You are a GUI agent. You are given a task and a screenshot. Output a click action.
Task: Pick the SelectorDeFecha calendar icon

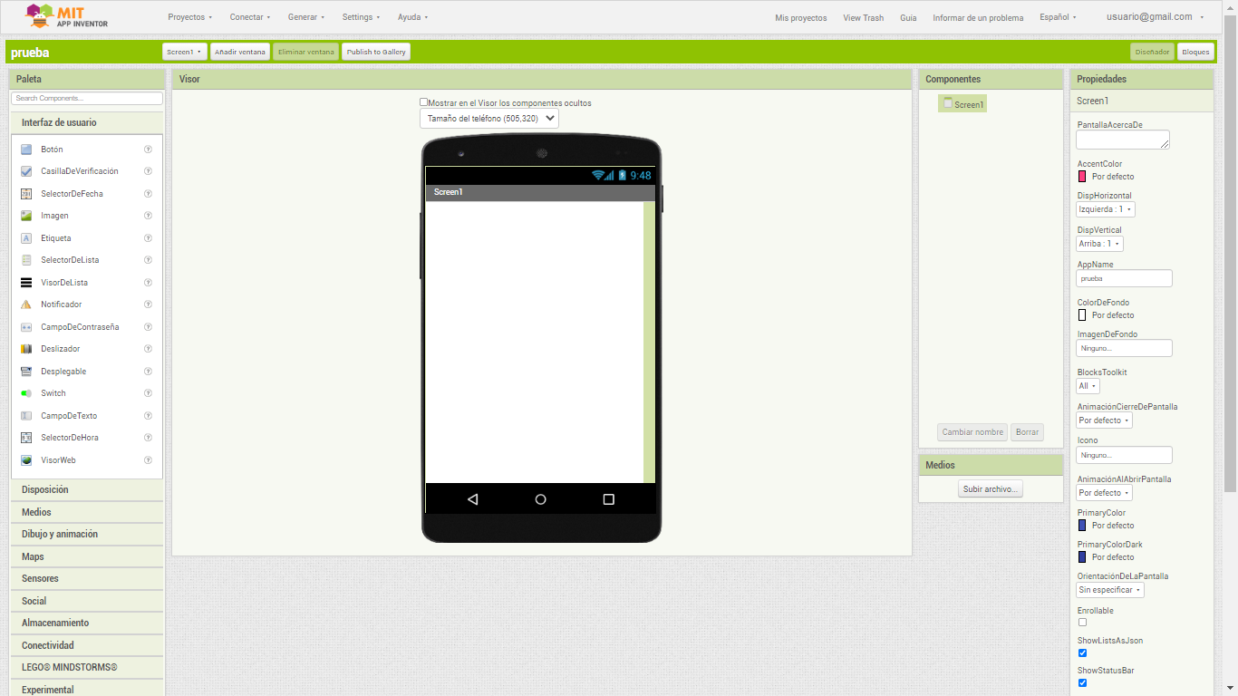click(26, 194)
